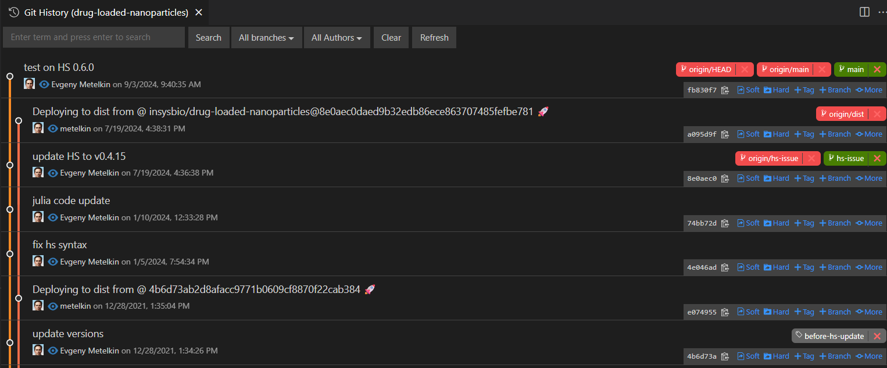887x368 pixels.
Task: Expand the All Authors filter dropdown
Action: pyautogui.click(x=337, y=38)
